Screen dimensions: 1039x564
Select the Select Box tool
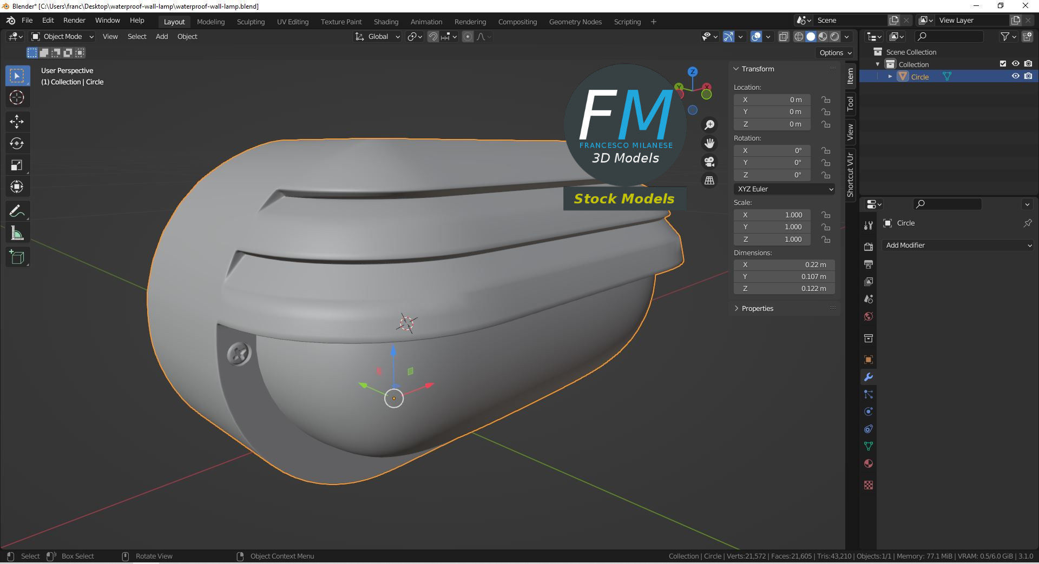pos(17,76)
